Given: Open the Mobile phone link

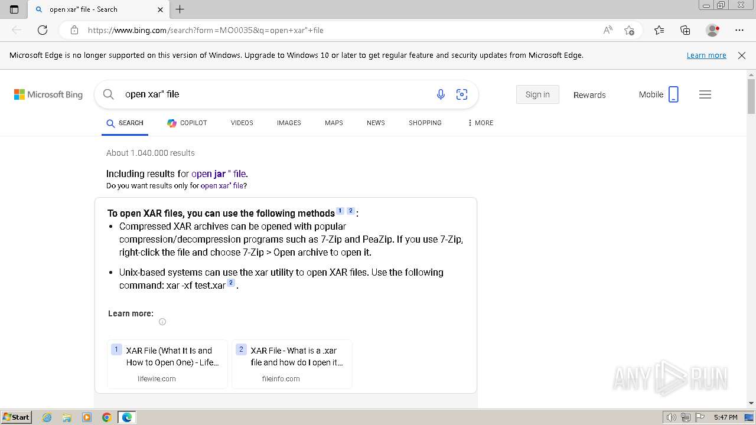Looking at the screenshot, I should pos(659,94).
